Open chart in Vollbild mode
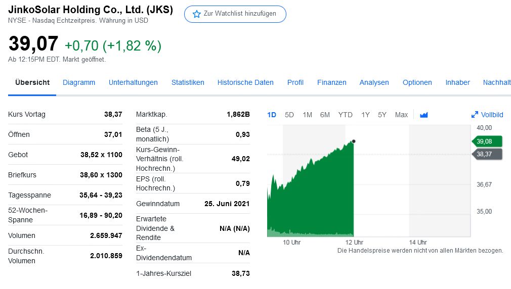The width and height of the screenshot is (511, 289). pyautogui.click(x=492, y=115)
